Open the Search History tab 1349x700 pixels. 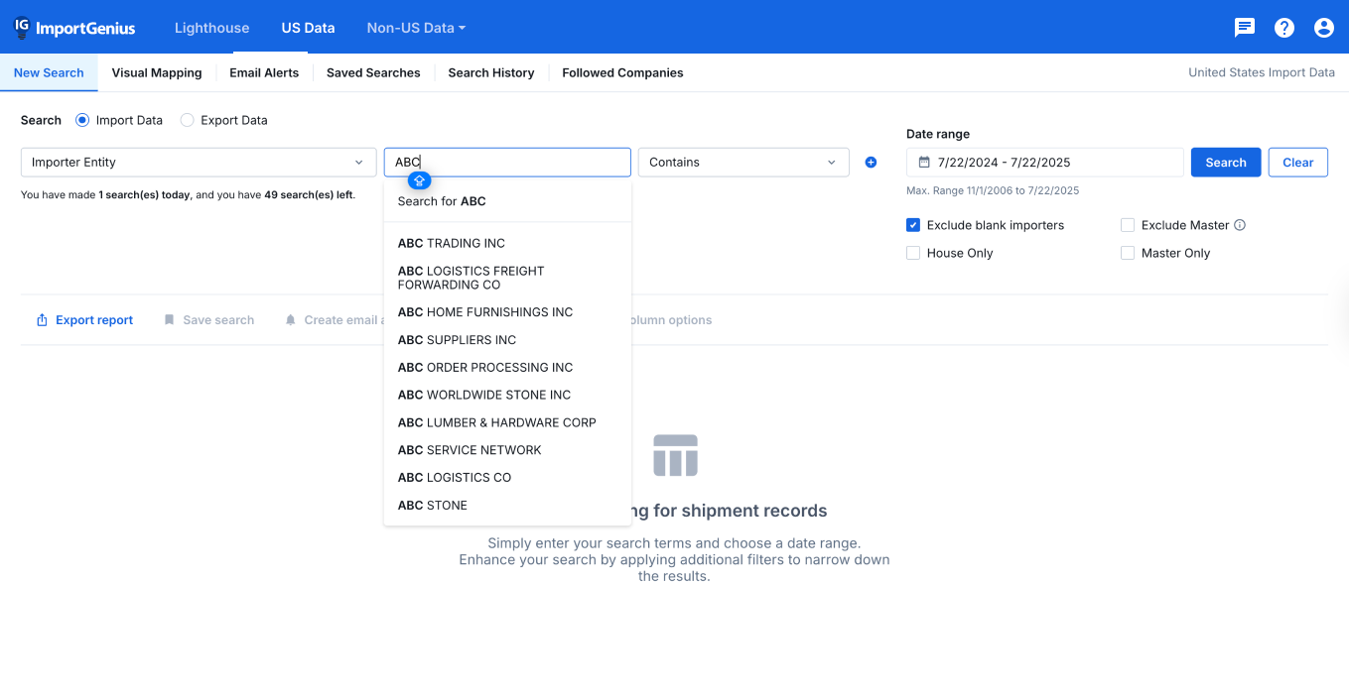click(490, 72)
